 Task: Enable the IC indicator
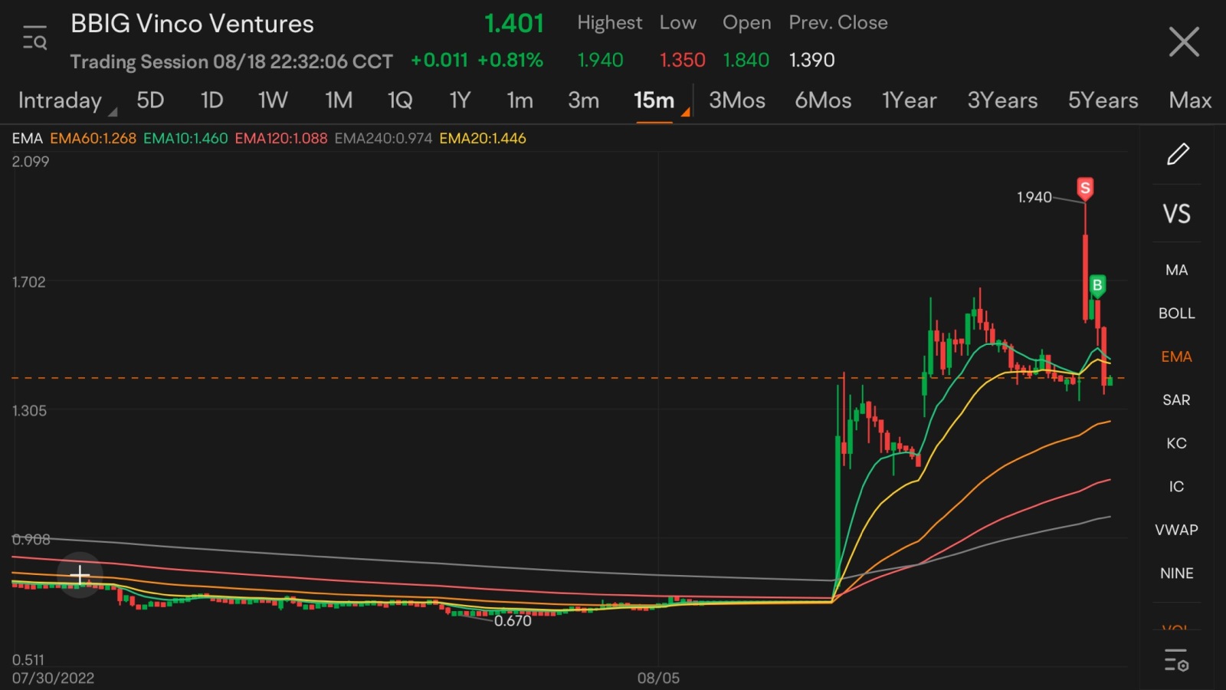coord(1176,487)
